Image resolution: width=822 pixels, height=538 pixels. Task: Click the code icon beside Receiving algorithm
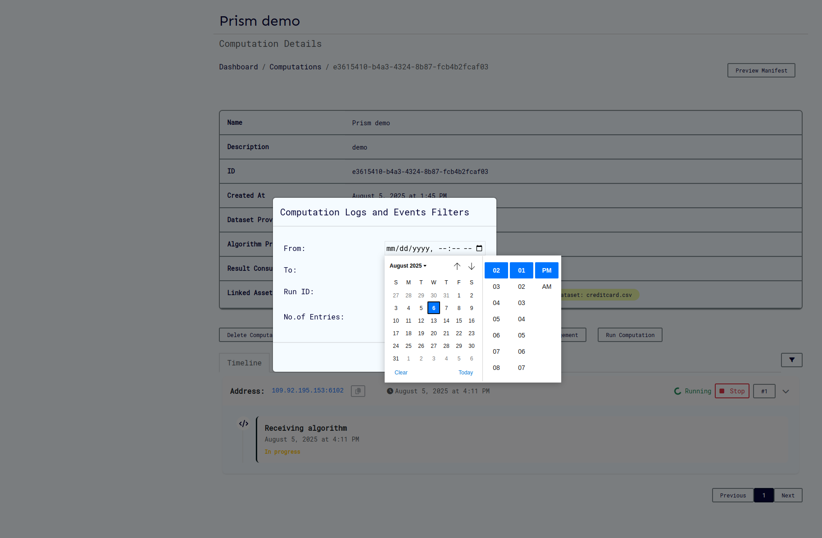click(244, 424)
